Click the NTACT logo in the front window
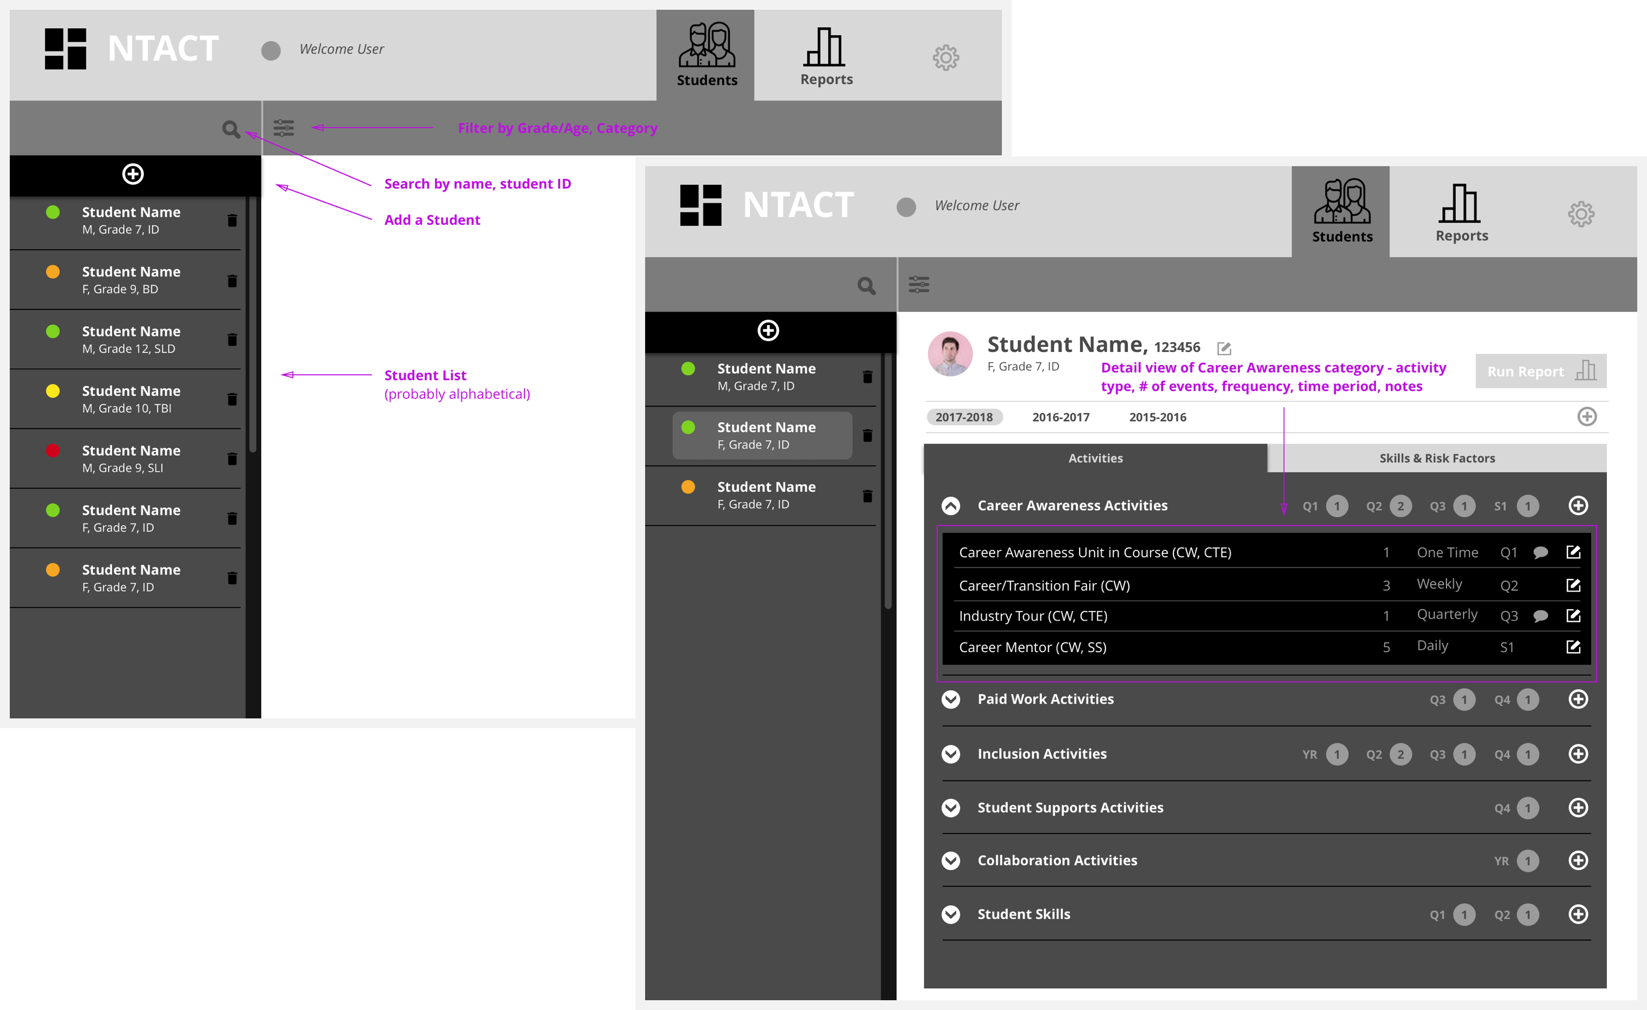This screenshot has width=1647, height=1010. click(700, 205)
